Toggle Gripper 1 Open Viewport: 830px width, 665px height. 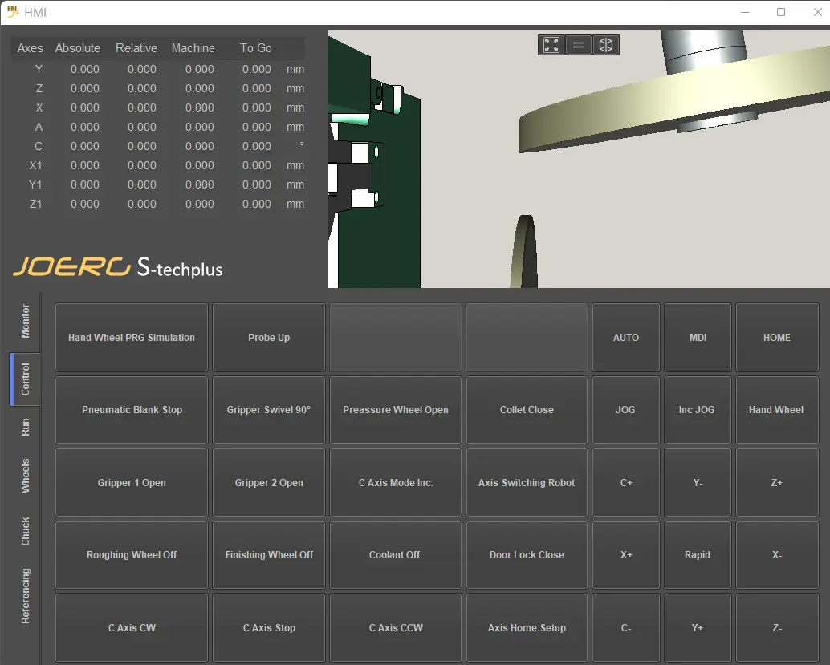(132, 483)
